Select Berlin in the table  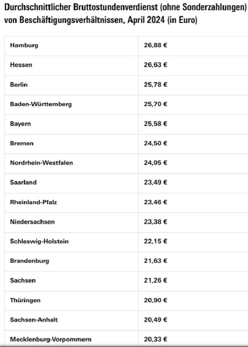(x=19, y=85)
